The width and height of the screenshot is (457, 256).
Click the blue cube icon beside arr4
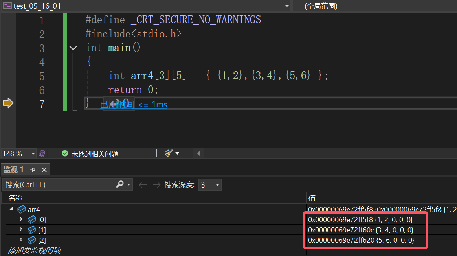tap(22, 209)
